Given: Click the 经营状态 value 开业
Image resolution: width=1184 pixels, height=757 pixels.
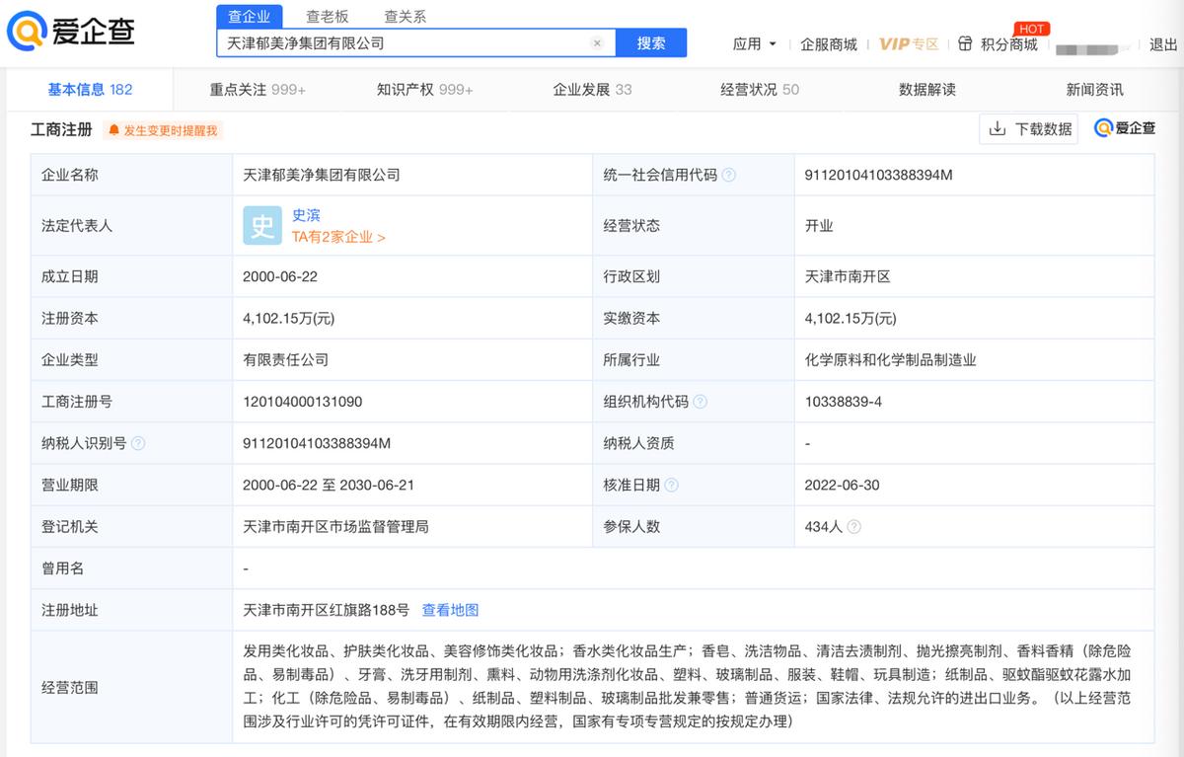Looking at the screenshot, I should coord(819,226).
